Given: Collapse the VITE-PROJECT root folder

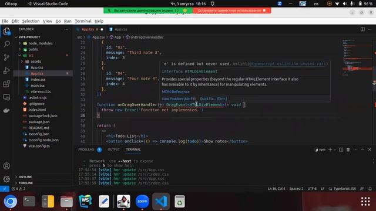Looking at the screenshot, I should coord(29,37).
